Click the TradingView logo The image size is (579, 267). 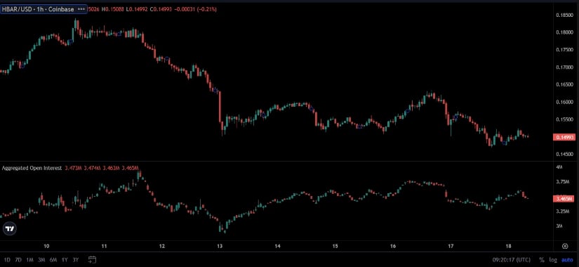(x=10, y=228)
